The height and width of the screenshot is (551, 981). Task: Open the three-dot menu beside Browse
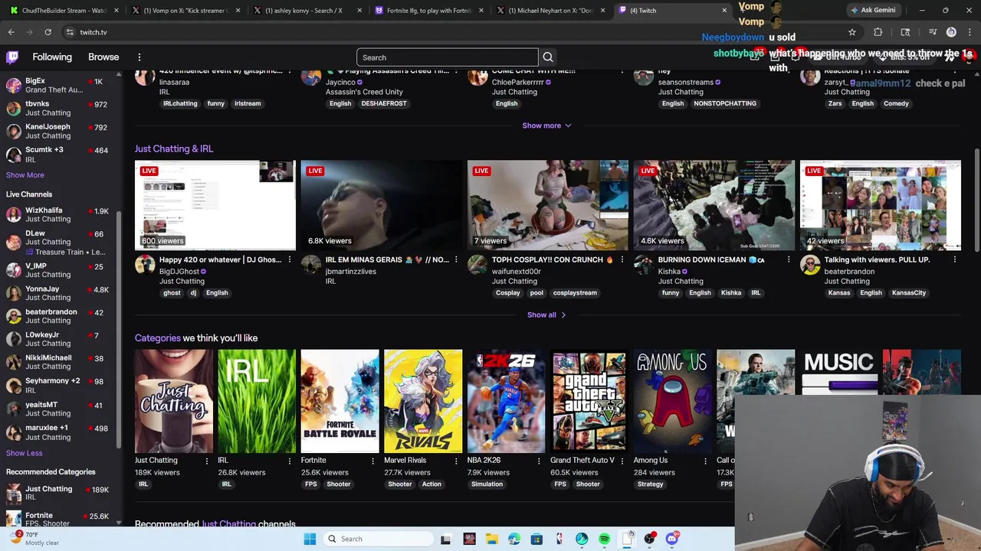tap(139, 57)
